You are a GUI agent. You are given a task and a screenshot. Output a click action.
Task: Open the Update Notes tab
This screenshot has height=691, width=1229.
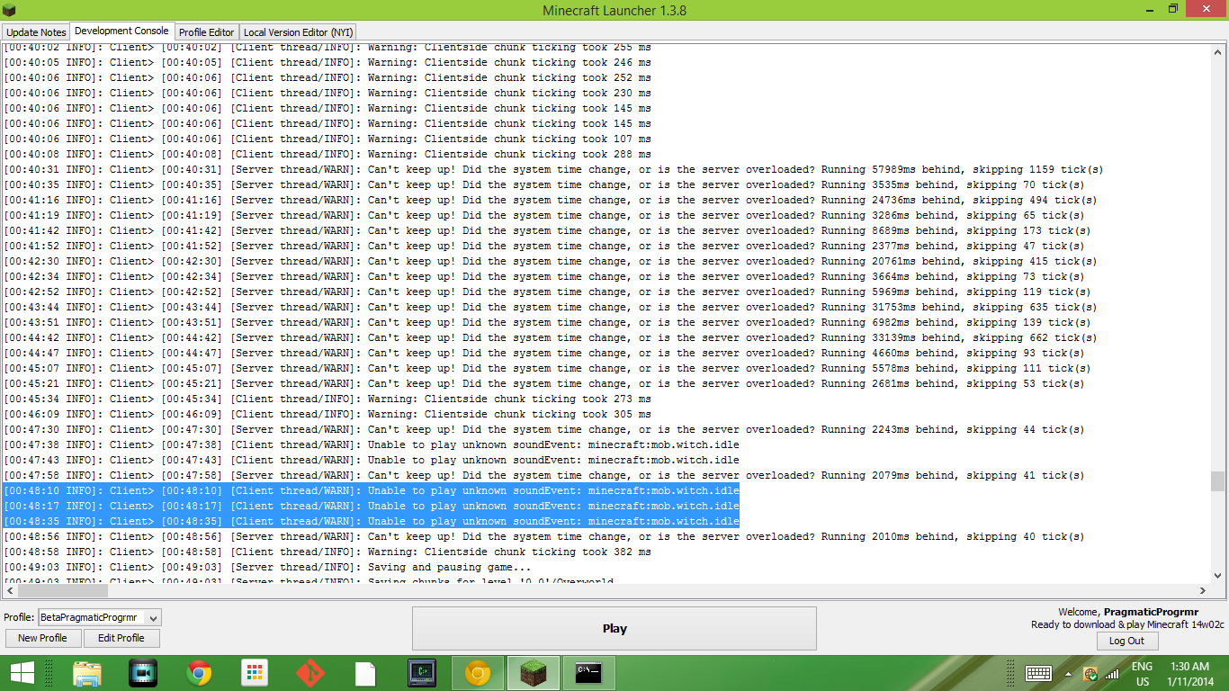36,32
